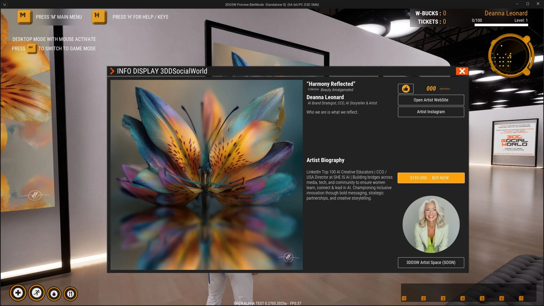Viewport: 544px width, 306px height.
Task: Open Artist WebSite button
Action: (x=431, y=100)
